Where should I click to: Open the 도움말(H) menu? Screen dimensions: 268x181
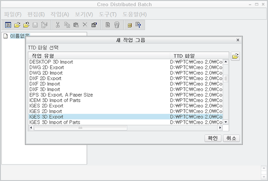click(x=134, y=14)
